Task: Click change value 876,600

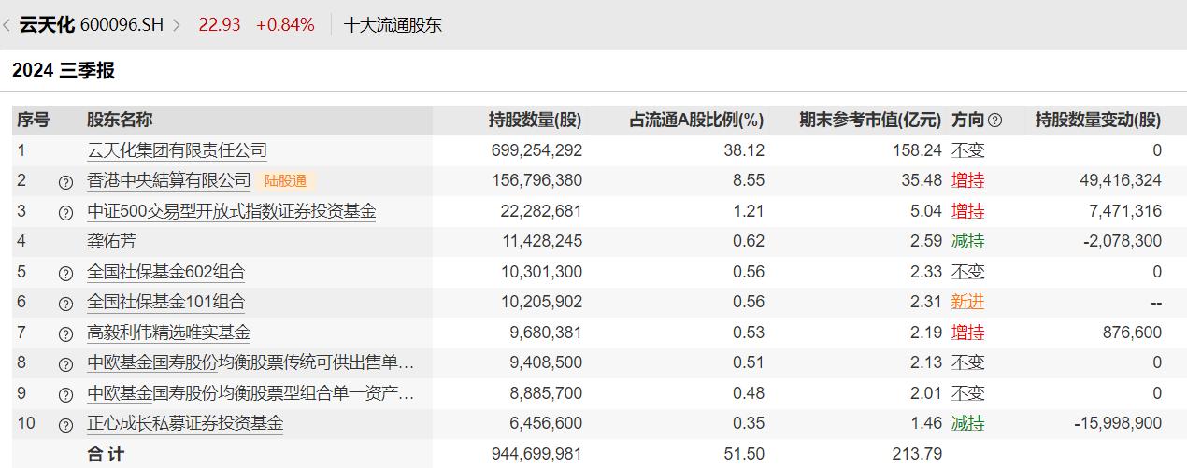Action: 1133,333
